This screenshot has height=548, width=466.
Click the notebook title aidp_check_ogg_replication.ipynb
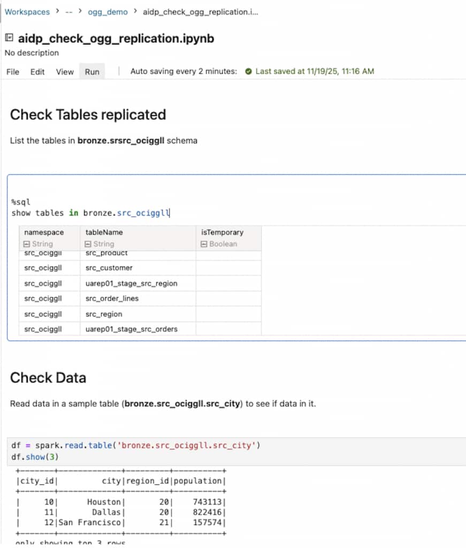coord(116,39)
